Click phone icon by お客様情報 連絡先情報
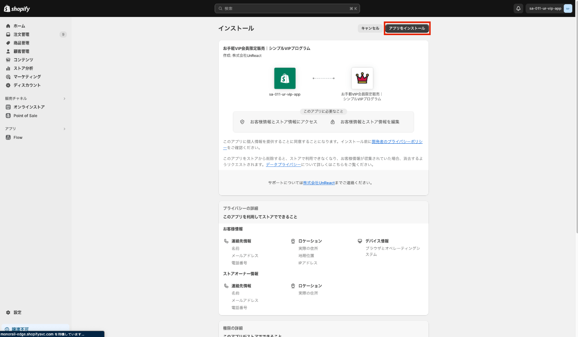This screenshot has width=578, height=337. click(x=226, y=241)
